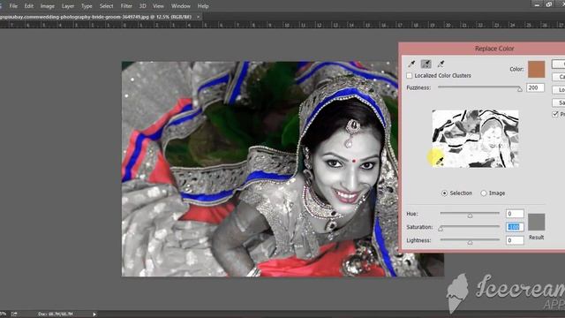
Task: Toggle the Preview checkbox
Action: click(x=555, y=114)
